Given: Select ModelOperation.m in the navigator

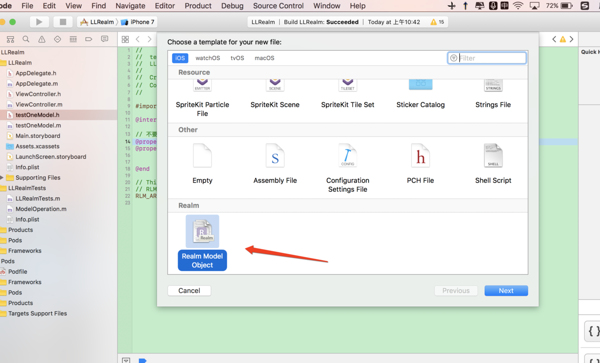Looking at the screenshot, I should pos(41,209).
